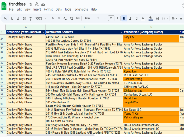Image resolution: width=184 pixels, height=137 pixels.
Task: Select column A header
Action: (26, 27)
